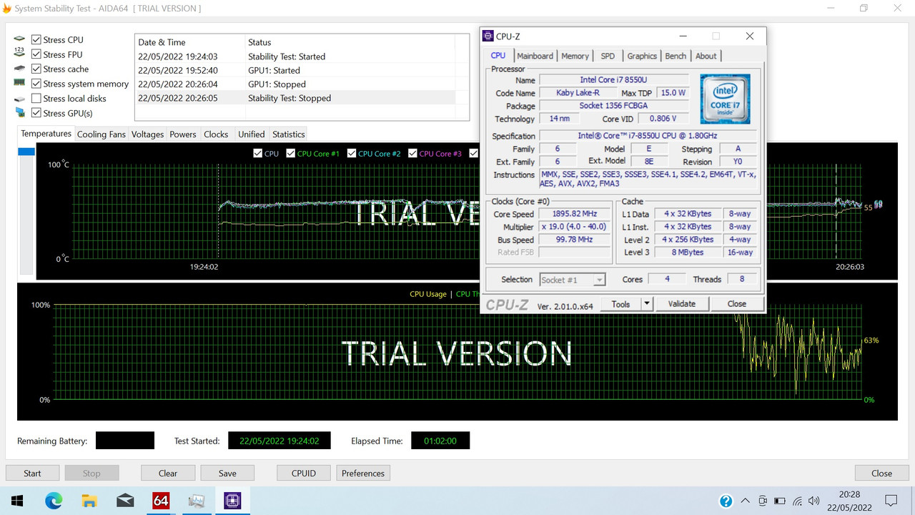Toggle CPU Core #2 legend checkbox
Screen dimensions: 915x515
tap(352, 153)
